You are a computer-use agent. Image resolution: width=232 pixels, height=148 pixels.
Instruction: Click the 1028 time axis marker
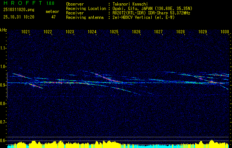click(x=180, y=31)
